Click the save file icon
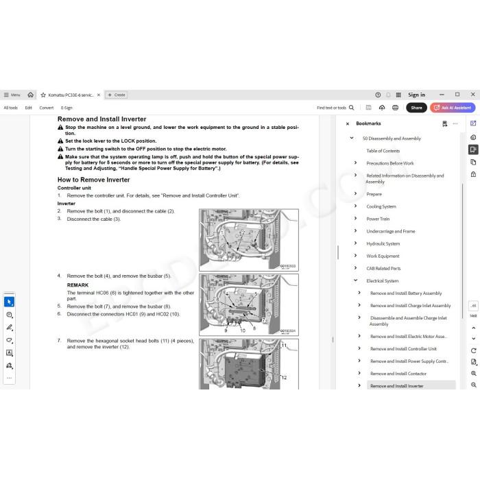 tap(369, 108)
